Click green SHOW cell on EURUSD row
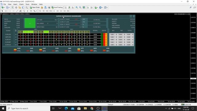Image resolution: width=197 pixels, height=111 pixels. [102, 34]
